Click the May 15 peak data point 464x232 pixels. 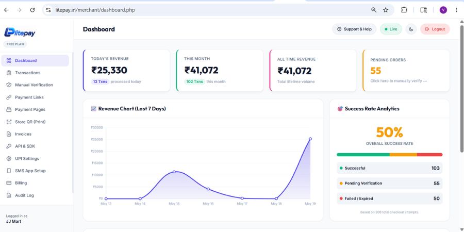[174, 172]
